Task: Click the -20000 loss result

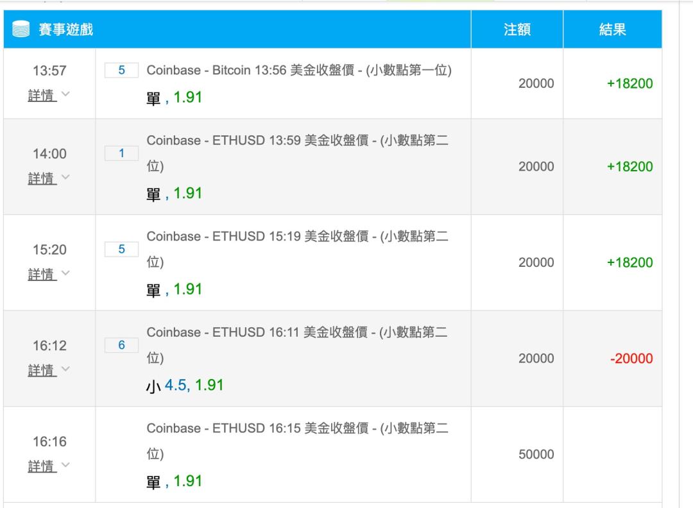Action: point(631,359)
